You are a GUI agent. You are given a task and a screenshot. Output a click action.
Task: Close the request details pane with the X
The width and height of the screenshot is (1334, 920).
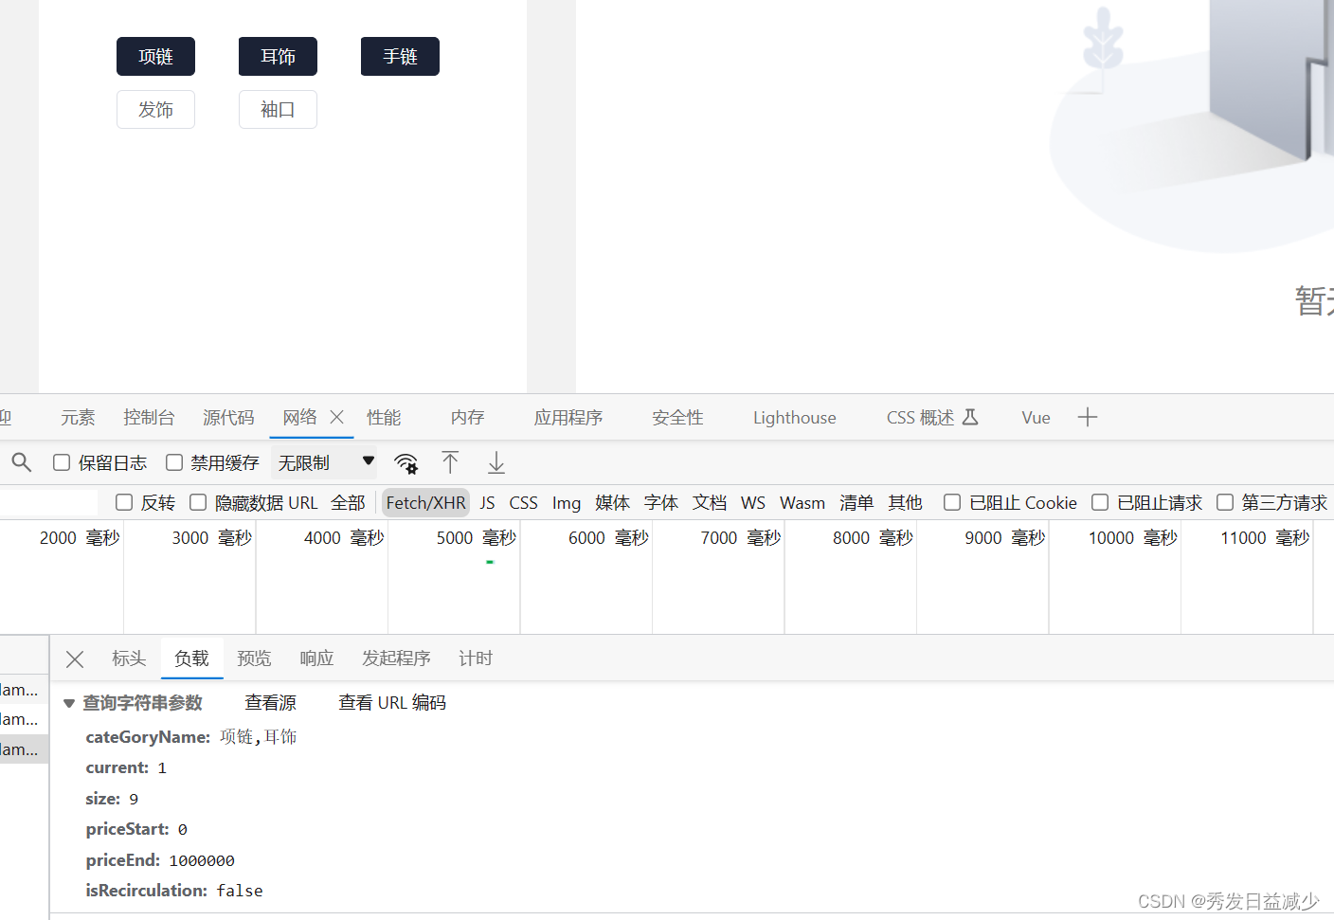click(x=74, y=658)
